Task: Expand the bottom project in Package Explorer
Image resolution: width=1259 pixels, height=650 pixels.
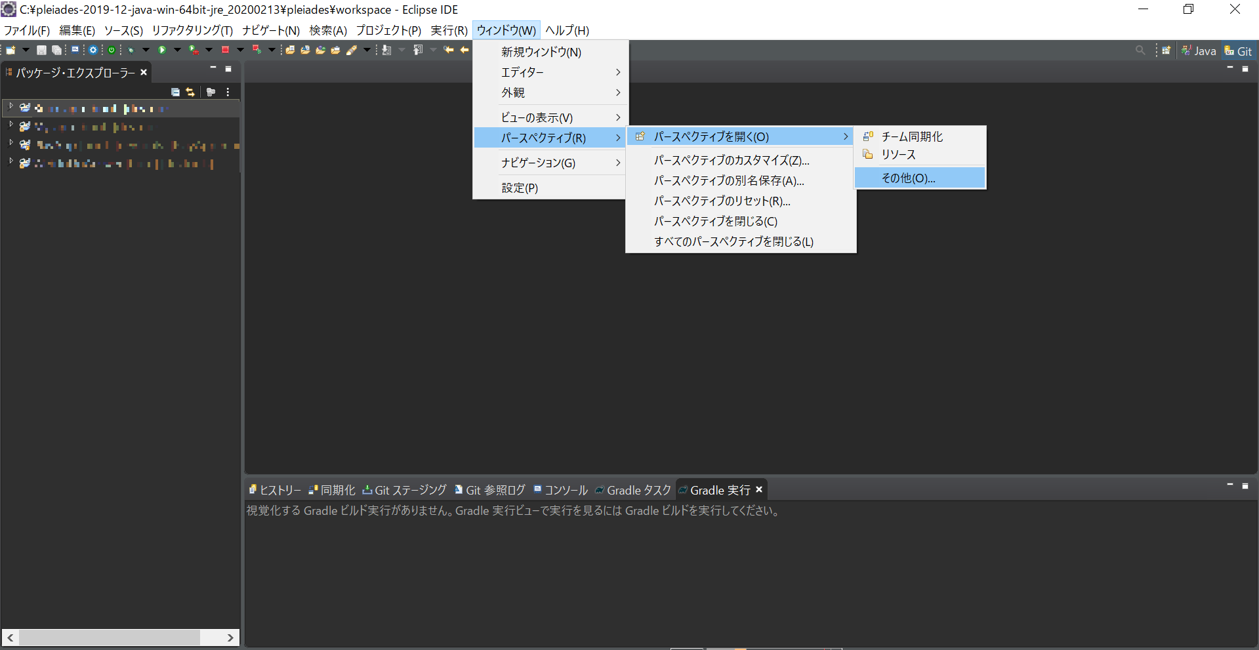Action: pyautogui.click(x=10, y=161)
